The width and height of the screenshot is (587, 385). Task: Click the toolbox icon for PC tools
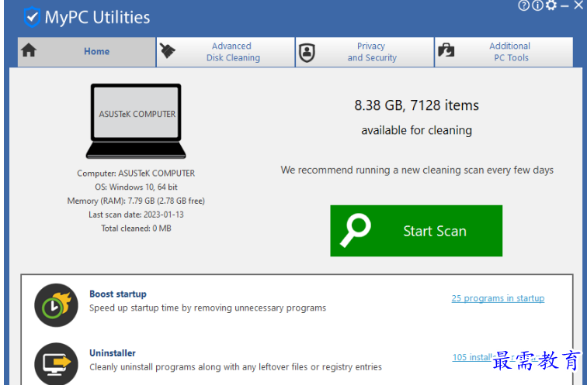click(446, 50)
